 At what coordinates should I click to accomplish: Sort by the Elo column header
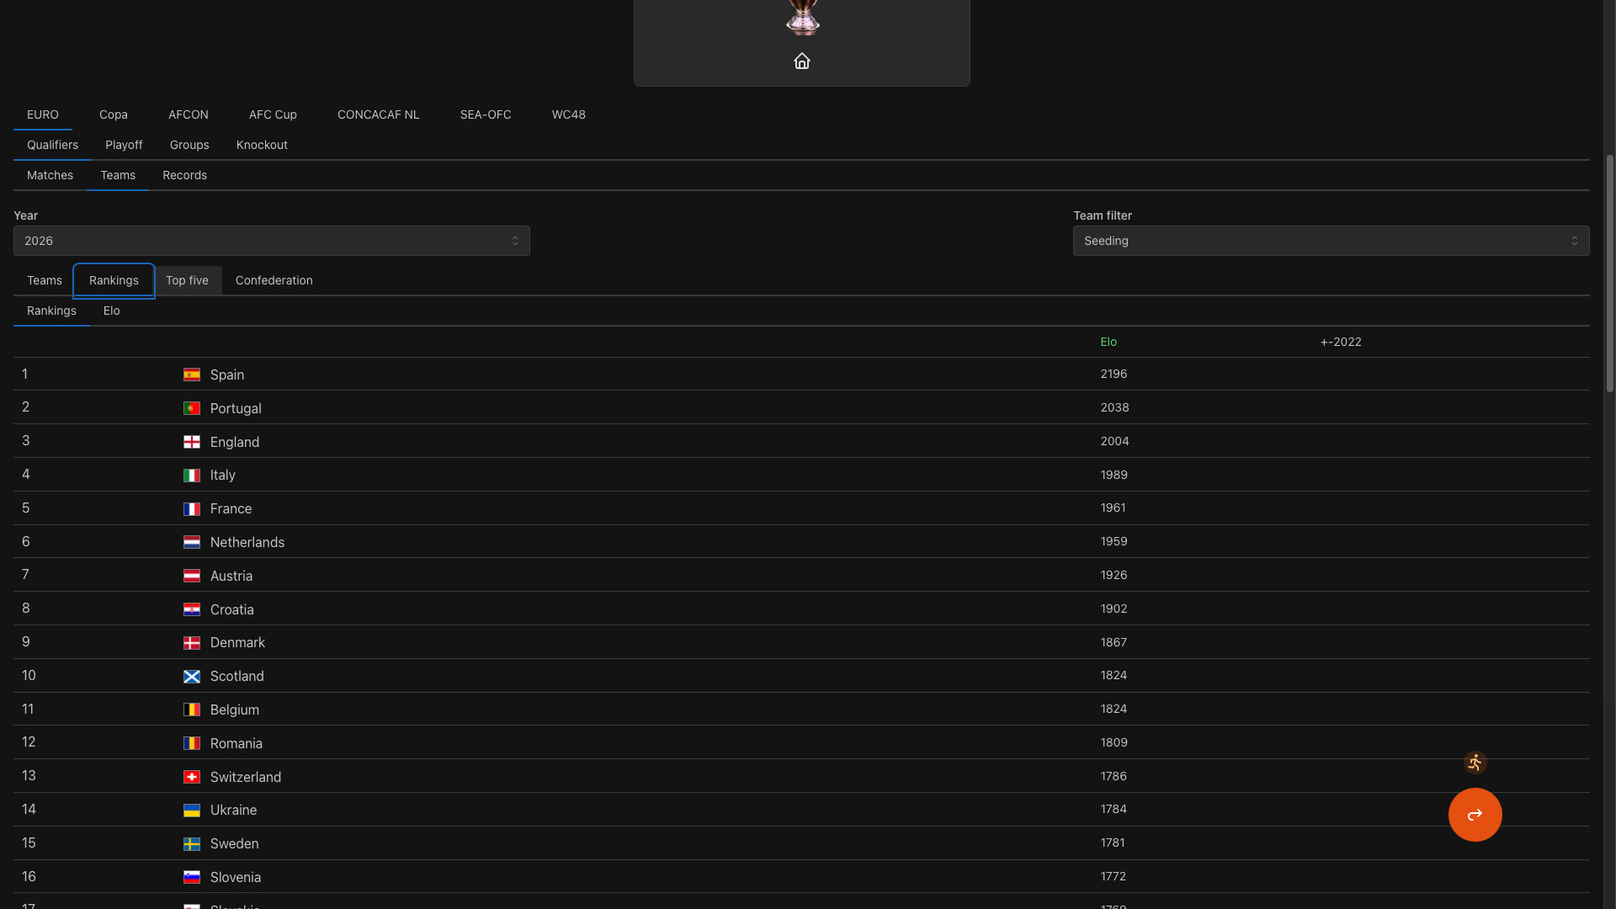coord(1108,342)
